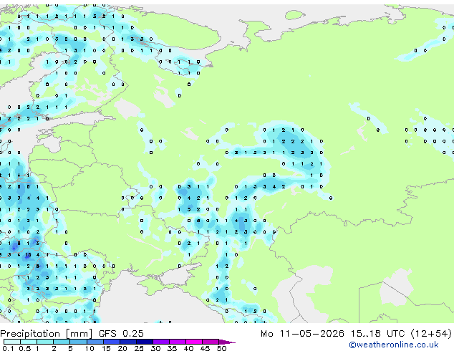Pick the 30–35 mm purple legend swatch
454x351 pixels.
161,342
